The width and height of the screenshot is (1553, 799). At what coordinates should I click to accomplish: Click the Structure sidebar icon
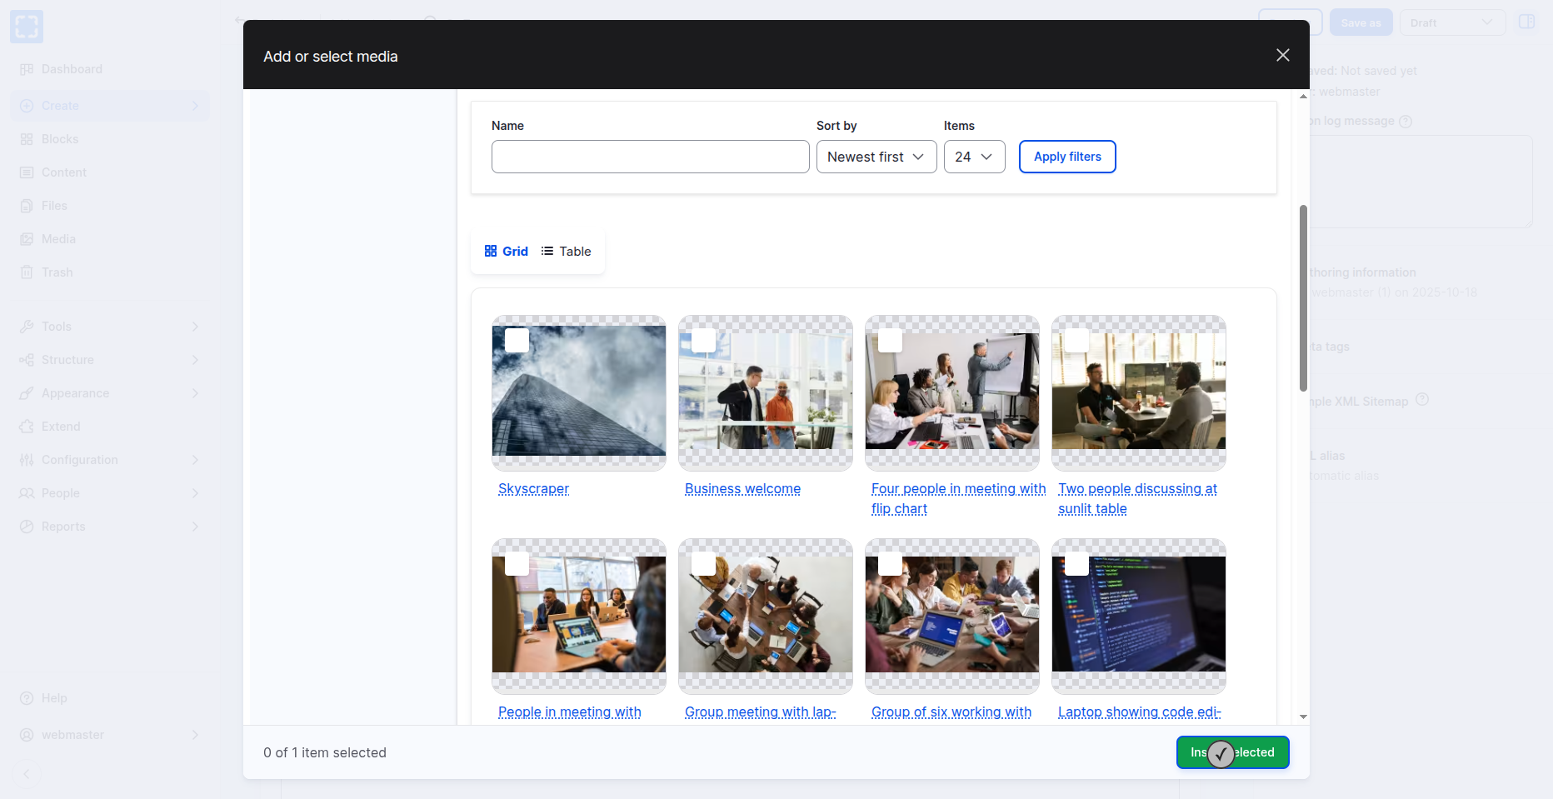27,360
